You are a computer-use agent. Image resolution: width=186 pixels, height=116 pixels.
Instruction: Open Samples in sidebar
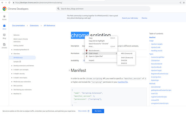click(x=16, y=62)
